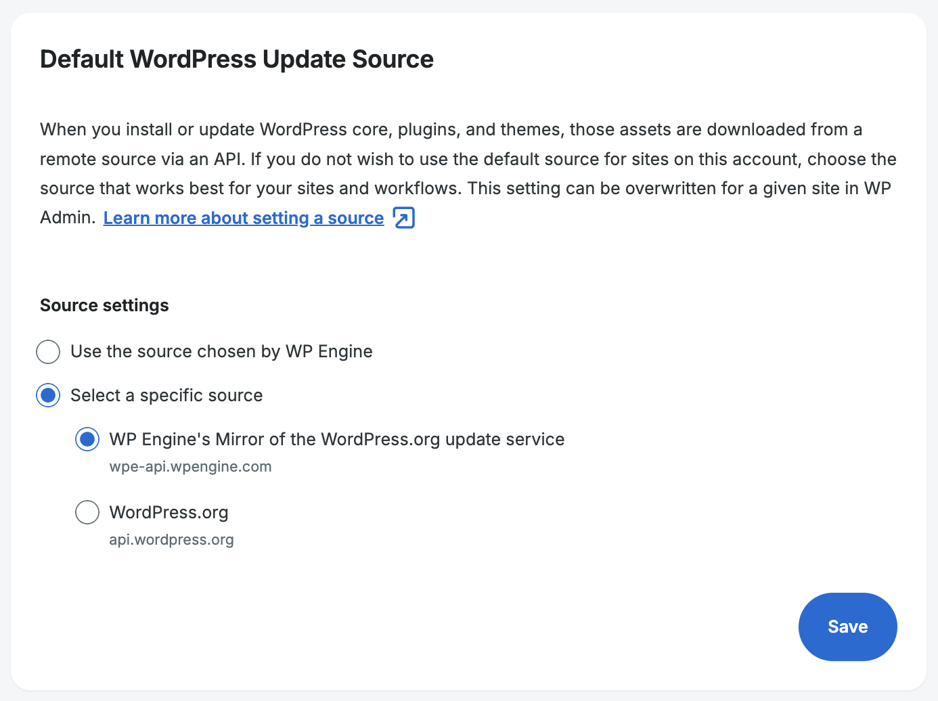Click the 'Use the source chosen by WP Engine' label text
Image resolution: width=938 pixels, height=701 pixels.
221,352
